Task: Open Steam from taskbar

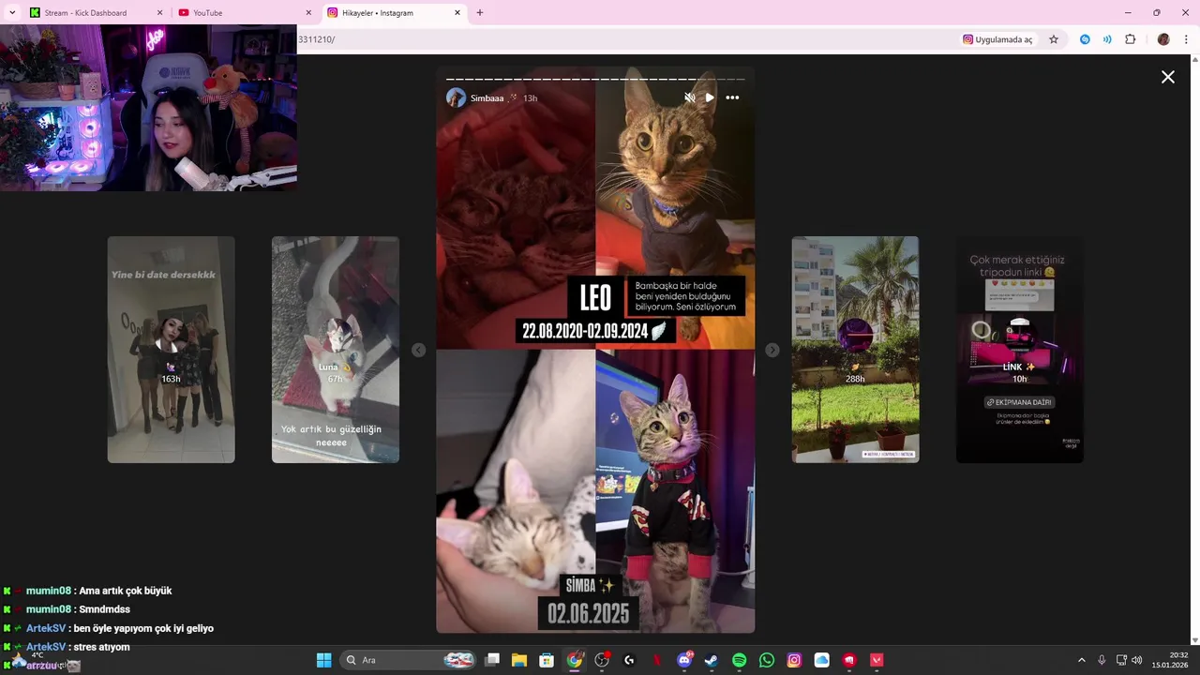Action: 712,660
